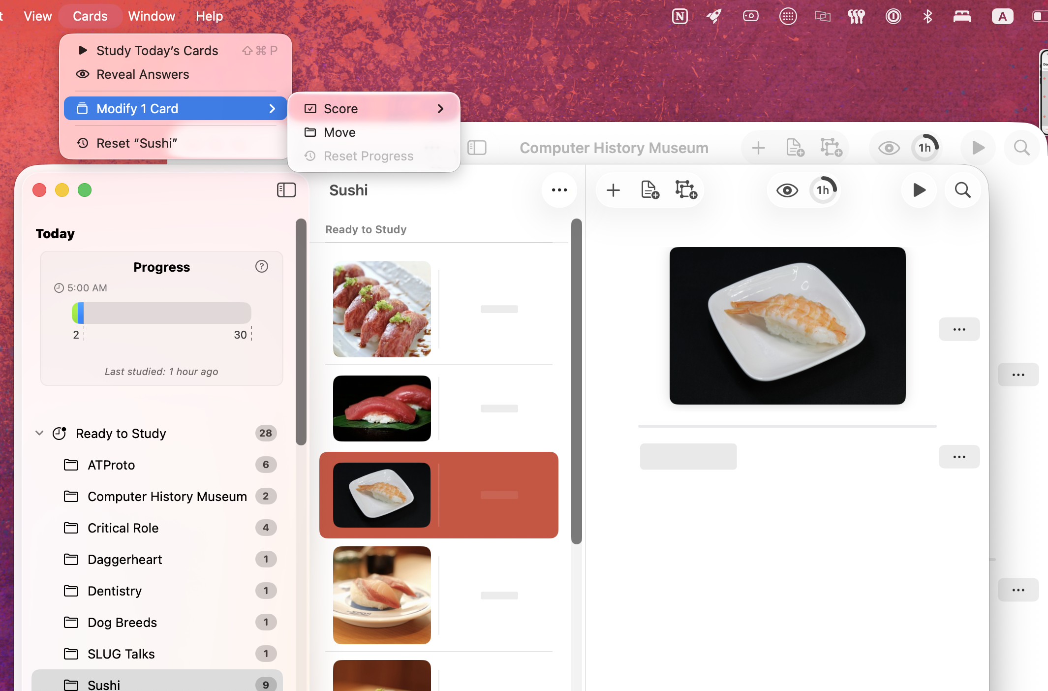Click Reset "Sushi" menu entry
The width and height of the screenshot is (1048, 691).
point(136,143)
